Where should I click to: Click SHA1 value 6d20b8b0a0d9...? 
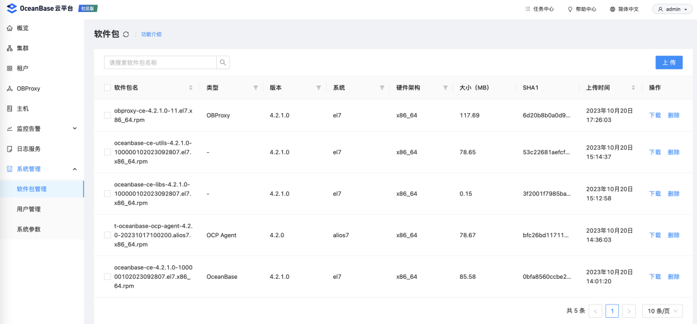[546, 115]
